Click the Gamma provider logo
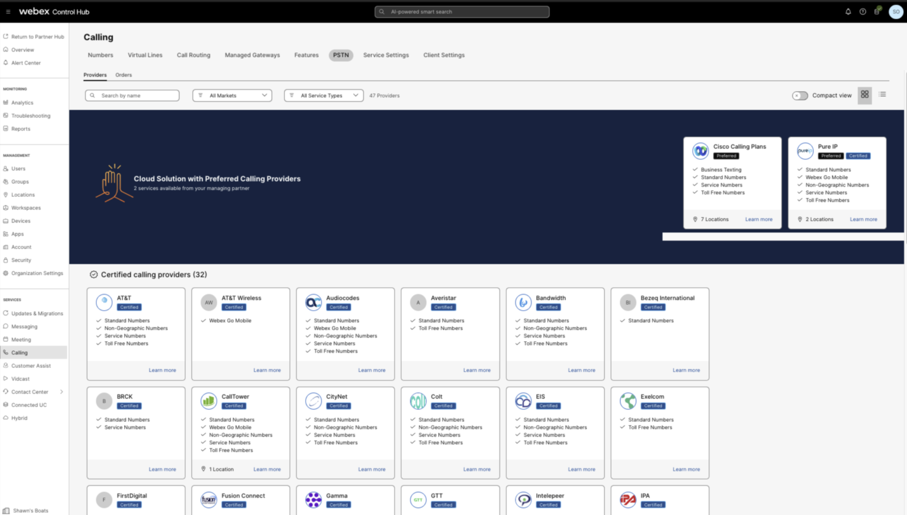The image size is (907, 515). point(313,500)
